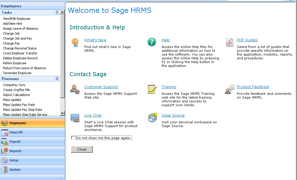Click the Employees group icon in navigation pane

pyautogui.click(x=5, y=123)
